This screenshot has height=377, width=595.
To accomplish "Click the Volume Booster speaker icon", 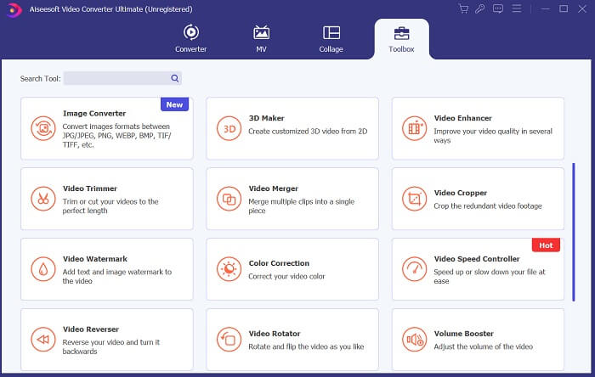I will pos(414,340).
